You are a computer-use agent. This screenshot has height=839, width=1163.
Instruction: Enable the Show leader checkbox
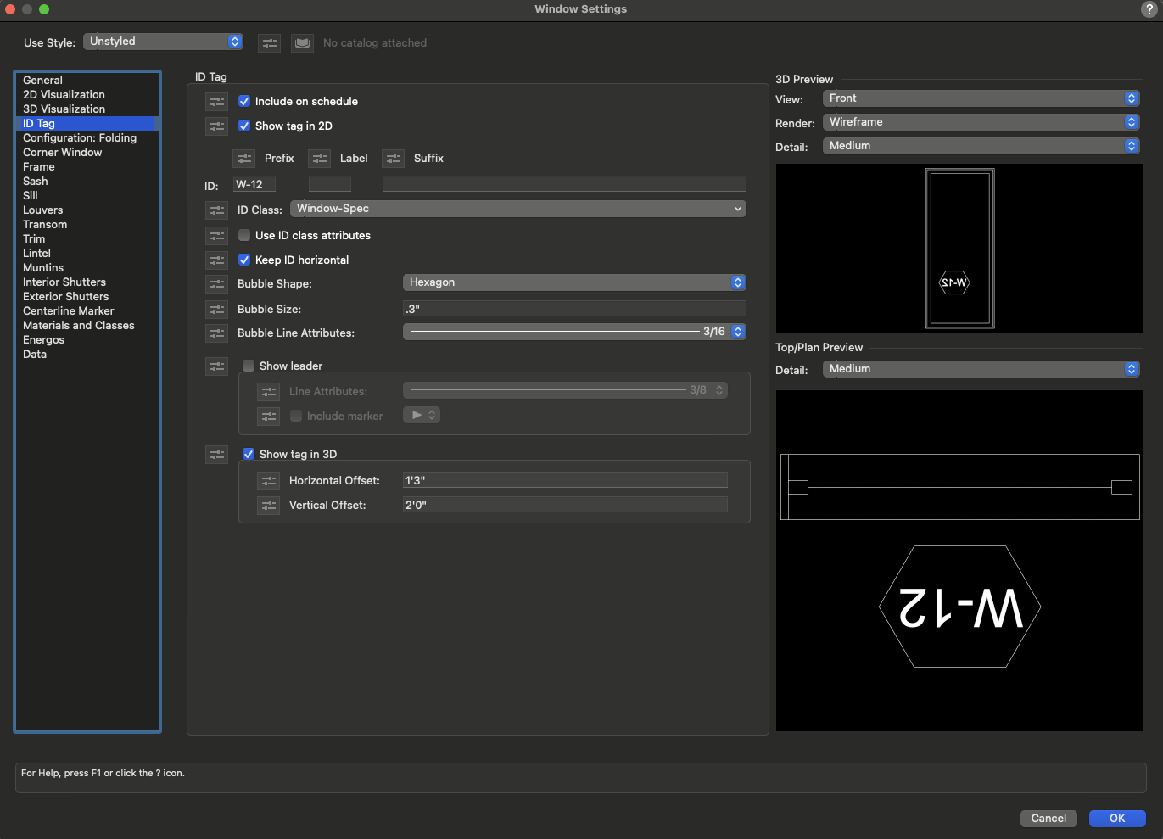[249, 366]
